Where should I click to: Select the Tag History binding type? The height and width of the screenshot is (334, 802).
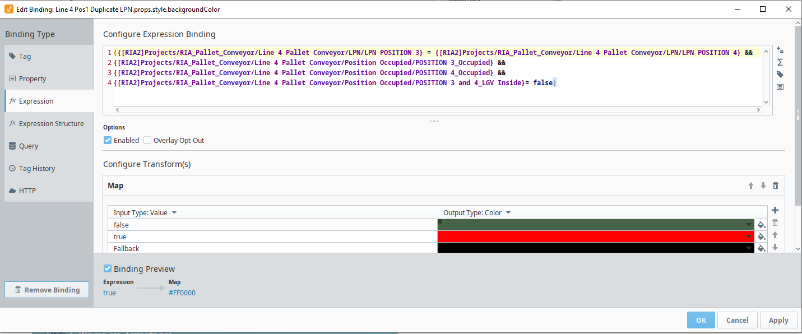point(49,168)
